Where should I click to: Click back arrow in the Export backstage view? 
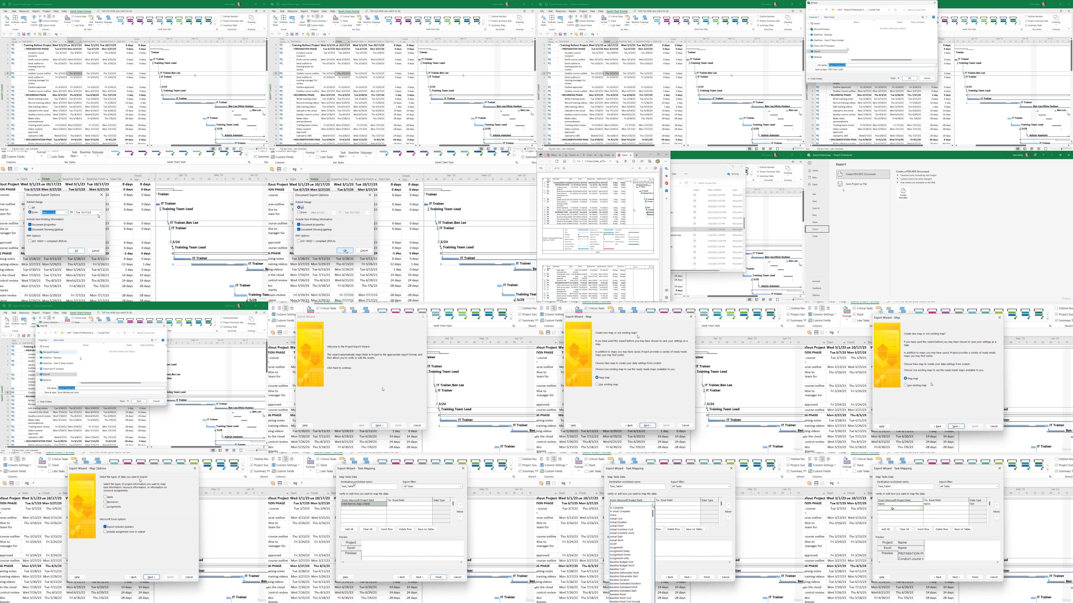[809, 163]
